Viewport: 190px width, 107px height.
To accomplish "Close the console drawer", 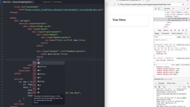I will [188, 83].
